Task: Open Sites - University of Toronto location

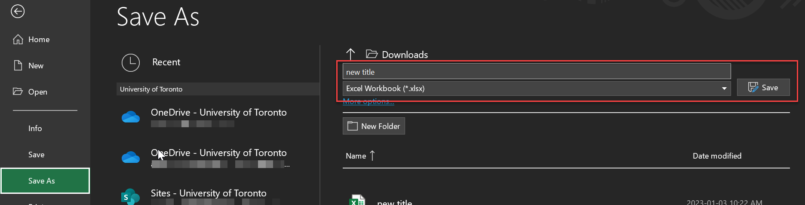Action: click(209, 194)
